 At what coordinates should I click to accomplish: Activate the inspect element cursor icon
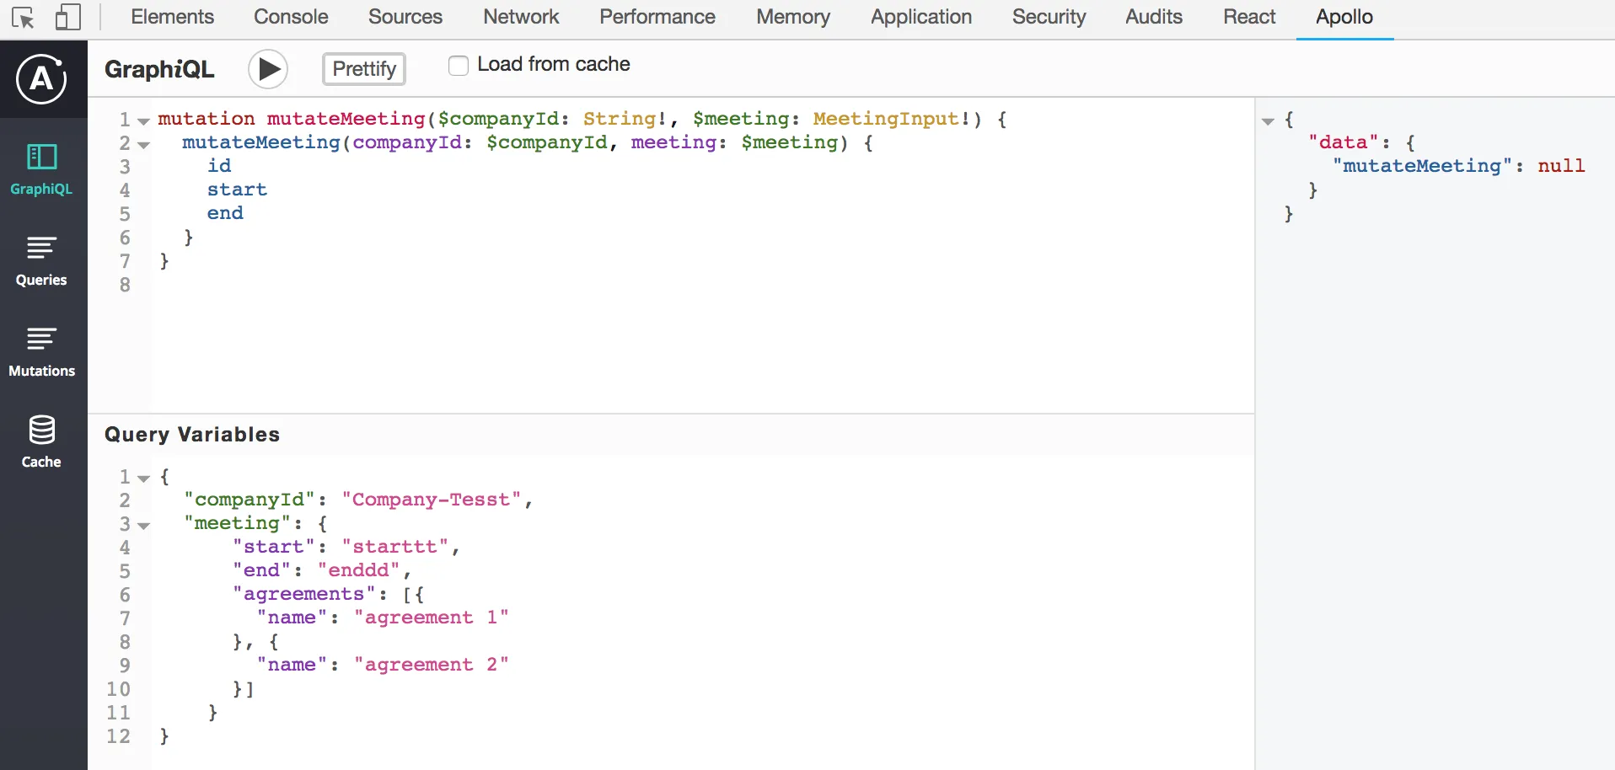(x=23, y=18)
